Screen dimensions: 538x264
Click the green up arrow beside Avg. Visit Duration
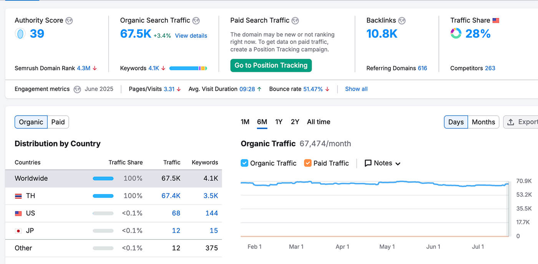(259, 89)
